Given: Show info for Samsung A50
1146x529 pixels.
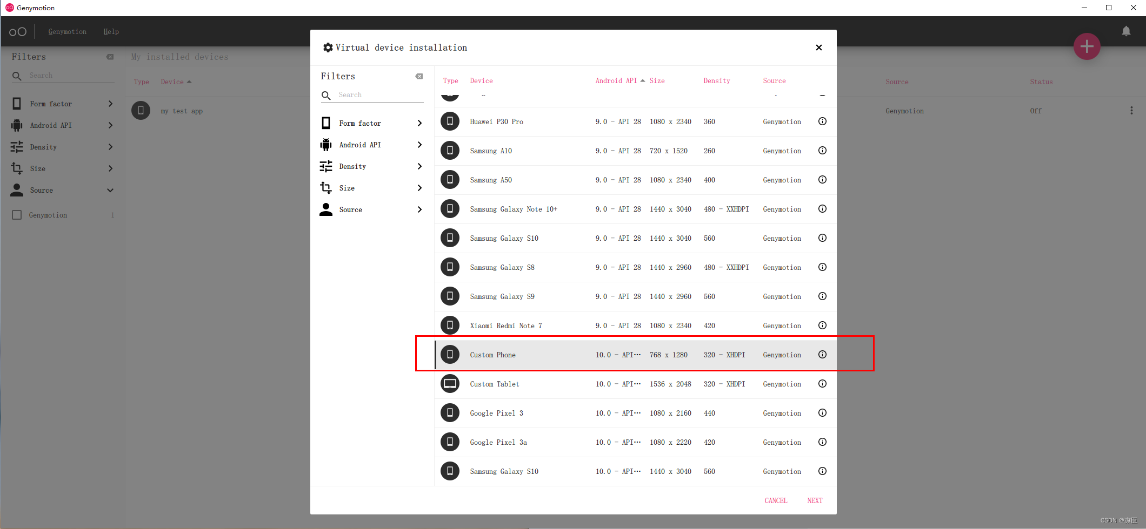Looking at the screenshot, I should pos(822,180).
